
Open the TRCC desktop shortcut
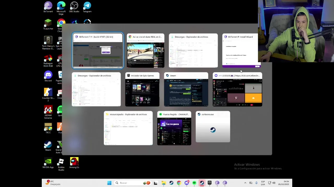[48, 128]
